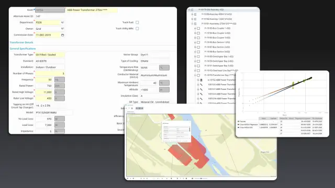Image resolution: width=335 pixels, height=188 pixels.
Task: Enable the Track Utility Bills checkbox
Action: point(137,29)
